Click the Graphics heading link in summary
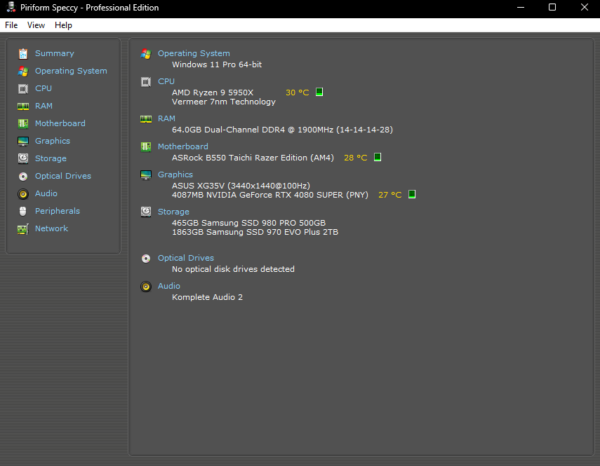Screen dimensions: 600x466 (x=175, y=174)
